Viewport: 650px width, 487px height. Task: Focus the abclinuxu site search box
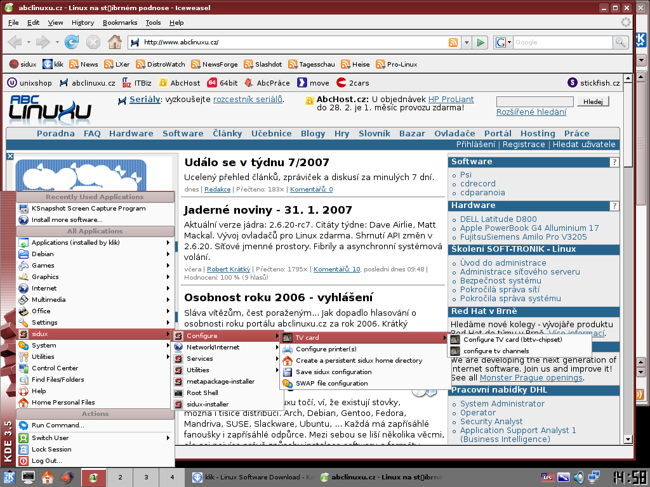pyautogui.click(x=534, y=101)
